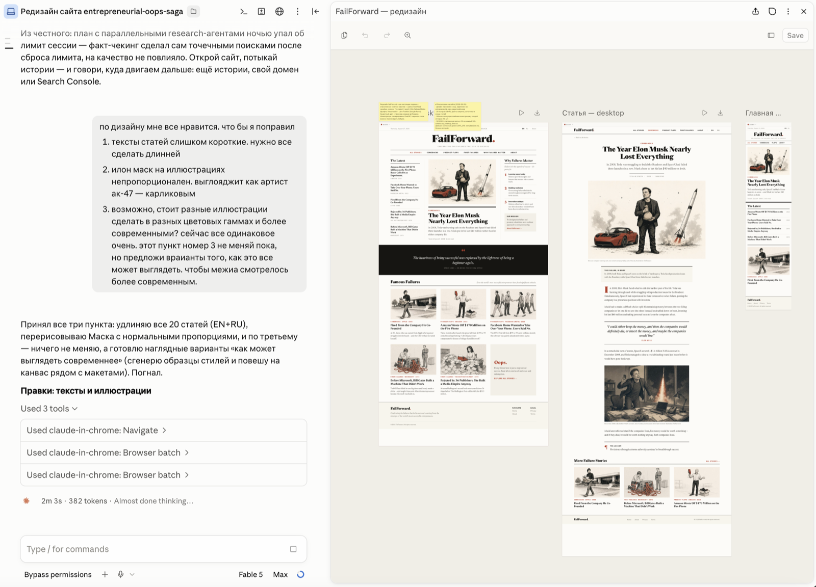This screenshot has width=816, height=587.
Task: Click the orange asterisk thinking indicator
Action: pyautogui.click(x=27, y=501)
